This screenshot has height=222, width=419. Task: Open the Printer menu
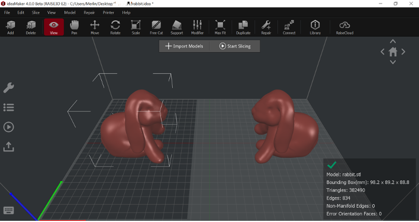tap(108, 12)
